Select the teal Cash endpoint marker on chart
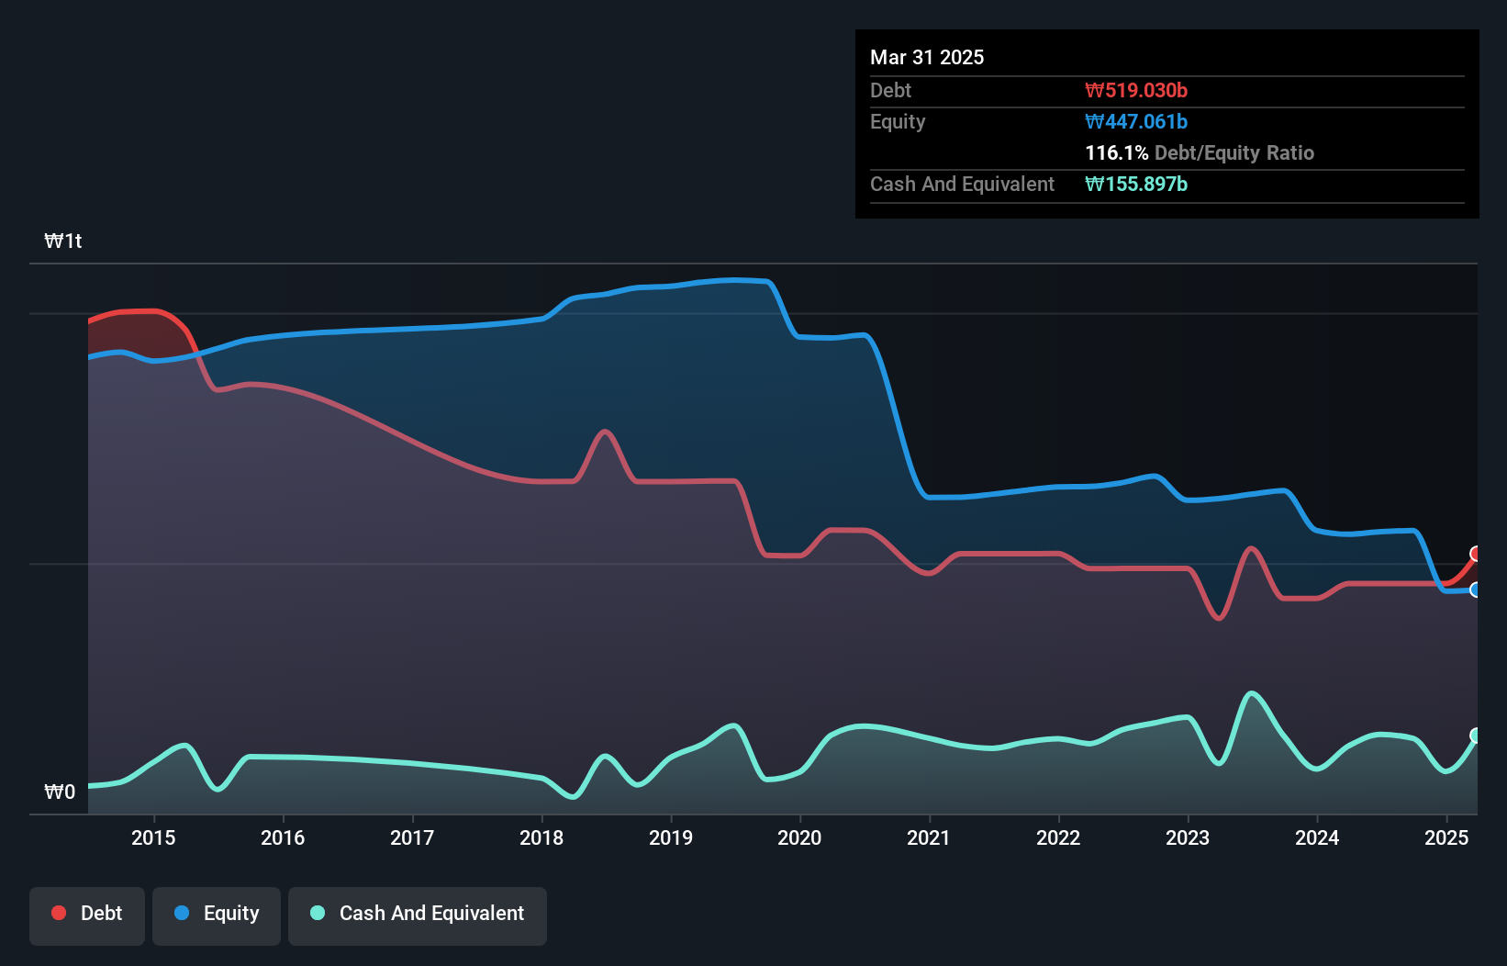 pyautogui.click(x=1474, y=734)
